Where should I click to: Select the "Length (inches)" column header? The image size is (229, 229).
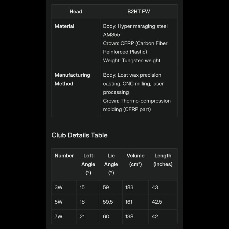[x=163, y=160]
